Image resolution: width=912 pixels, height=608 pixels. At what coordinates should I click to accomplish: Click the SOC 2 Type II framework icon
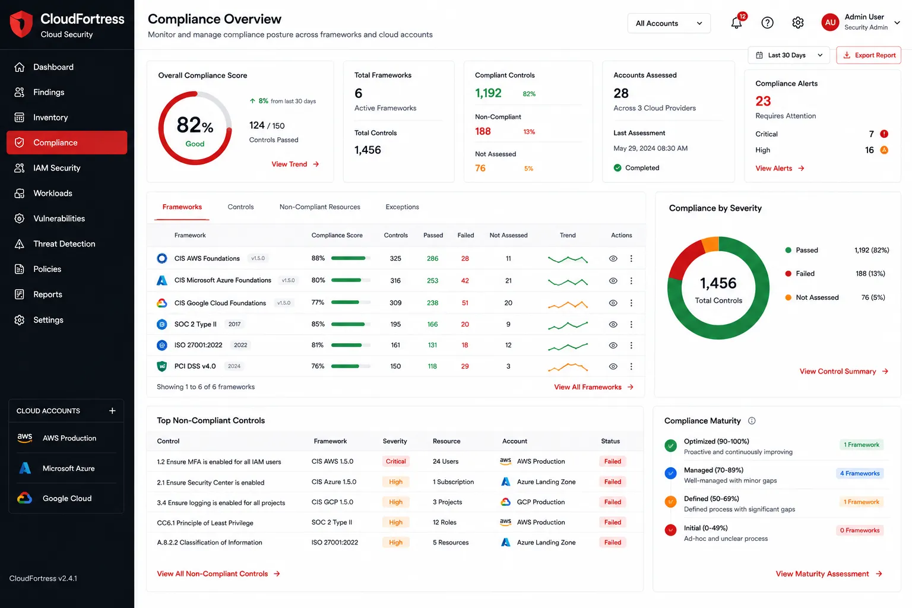(x=161, y=324)
